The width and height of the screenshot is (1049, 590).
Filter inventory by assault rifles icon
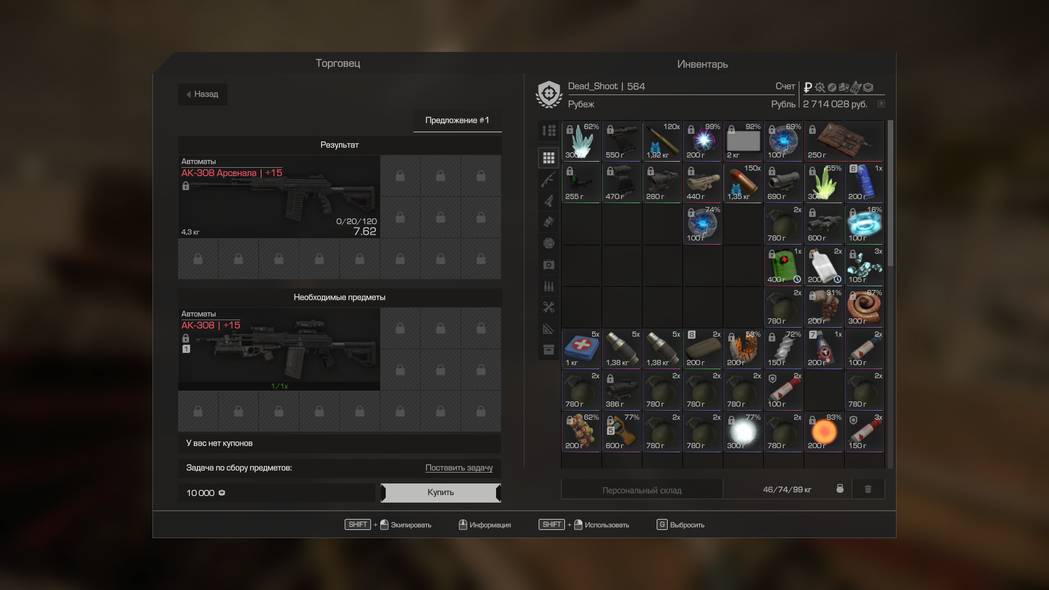tap(549, 179)
